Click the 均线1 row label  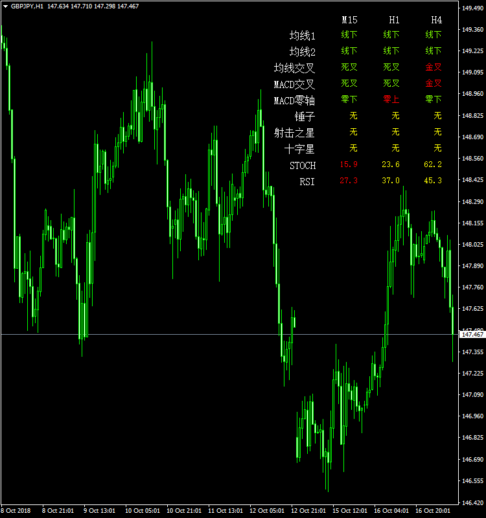302,36
